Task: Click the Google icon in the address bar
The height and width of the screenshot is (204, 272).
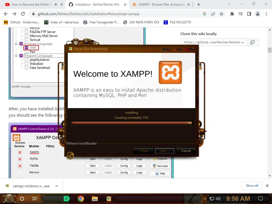Action: tap(205, 14)
